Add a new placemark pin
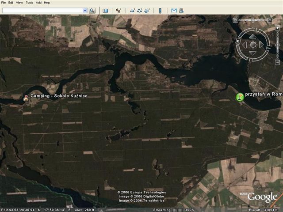Image resolution: width=283 pixels, height=212 pixels. click(119, 10)
